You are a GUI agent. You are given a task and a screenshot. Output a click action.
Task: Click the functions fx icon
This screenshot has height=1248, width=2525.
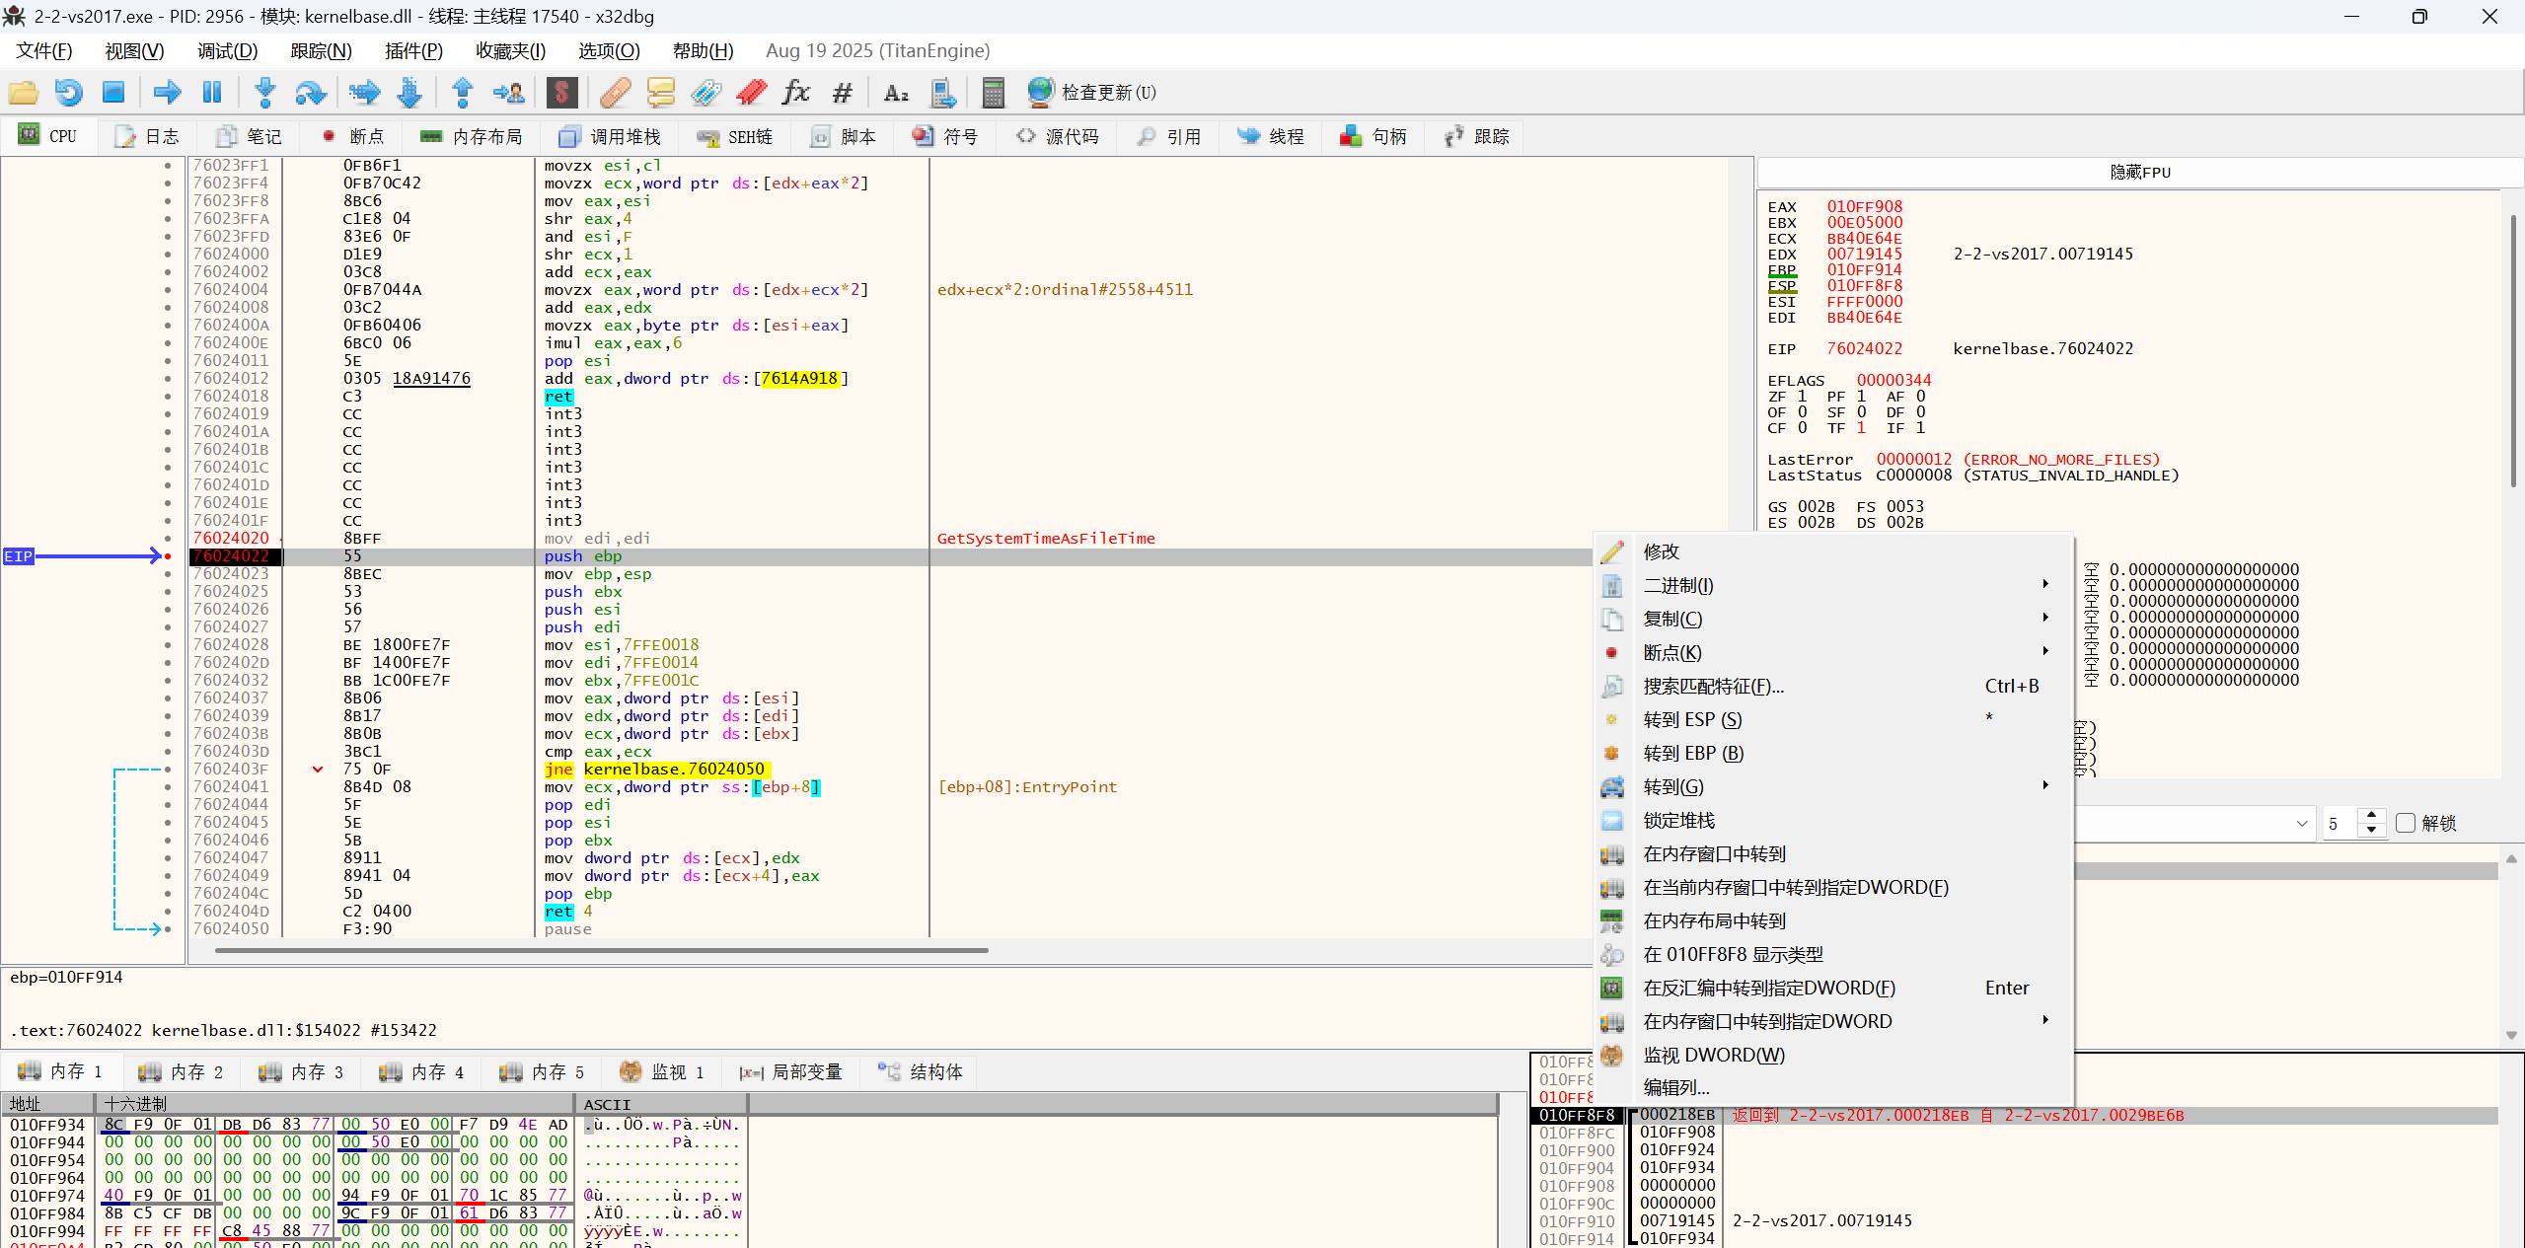pos(795,93)
